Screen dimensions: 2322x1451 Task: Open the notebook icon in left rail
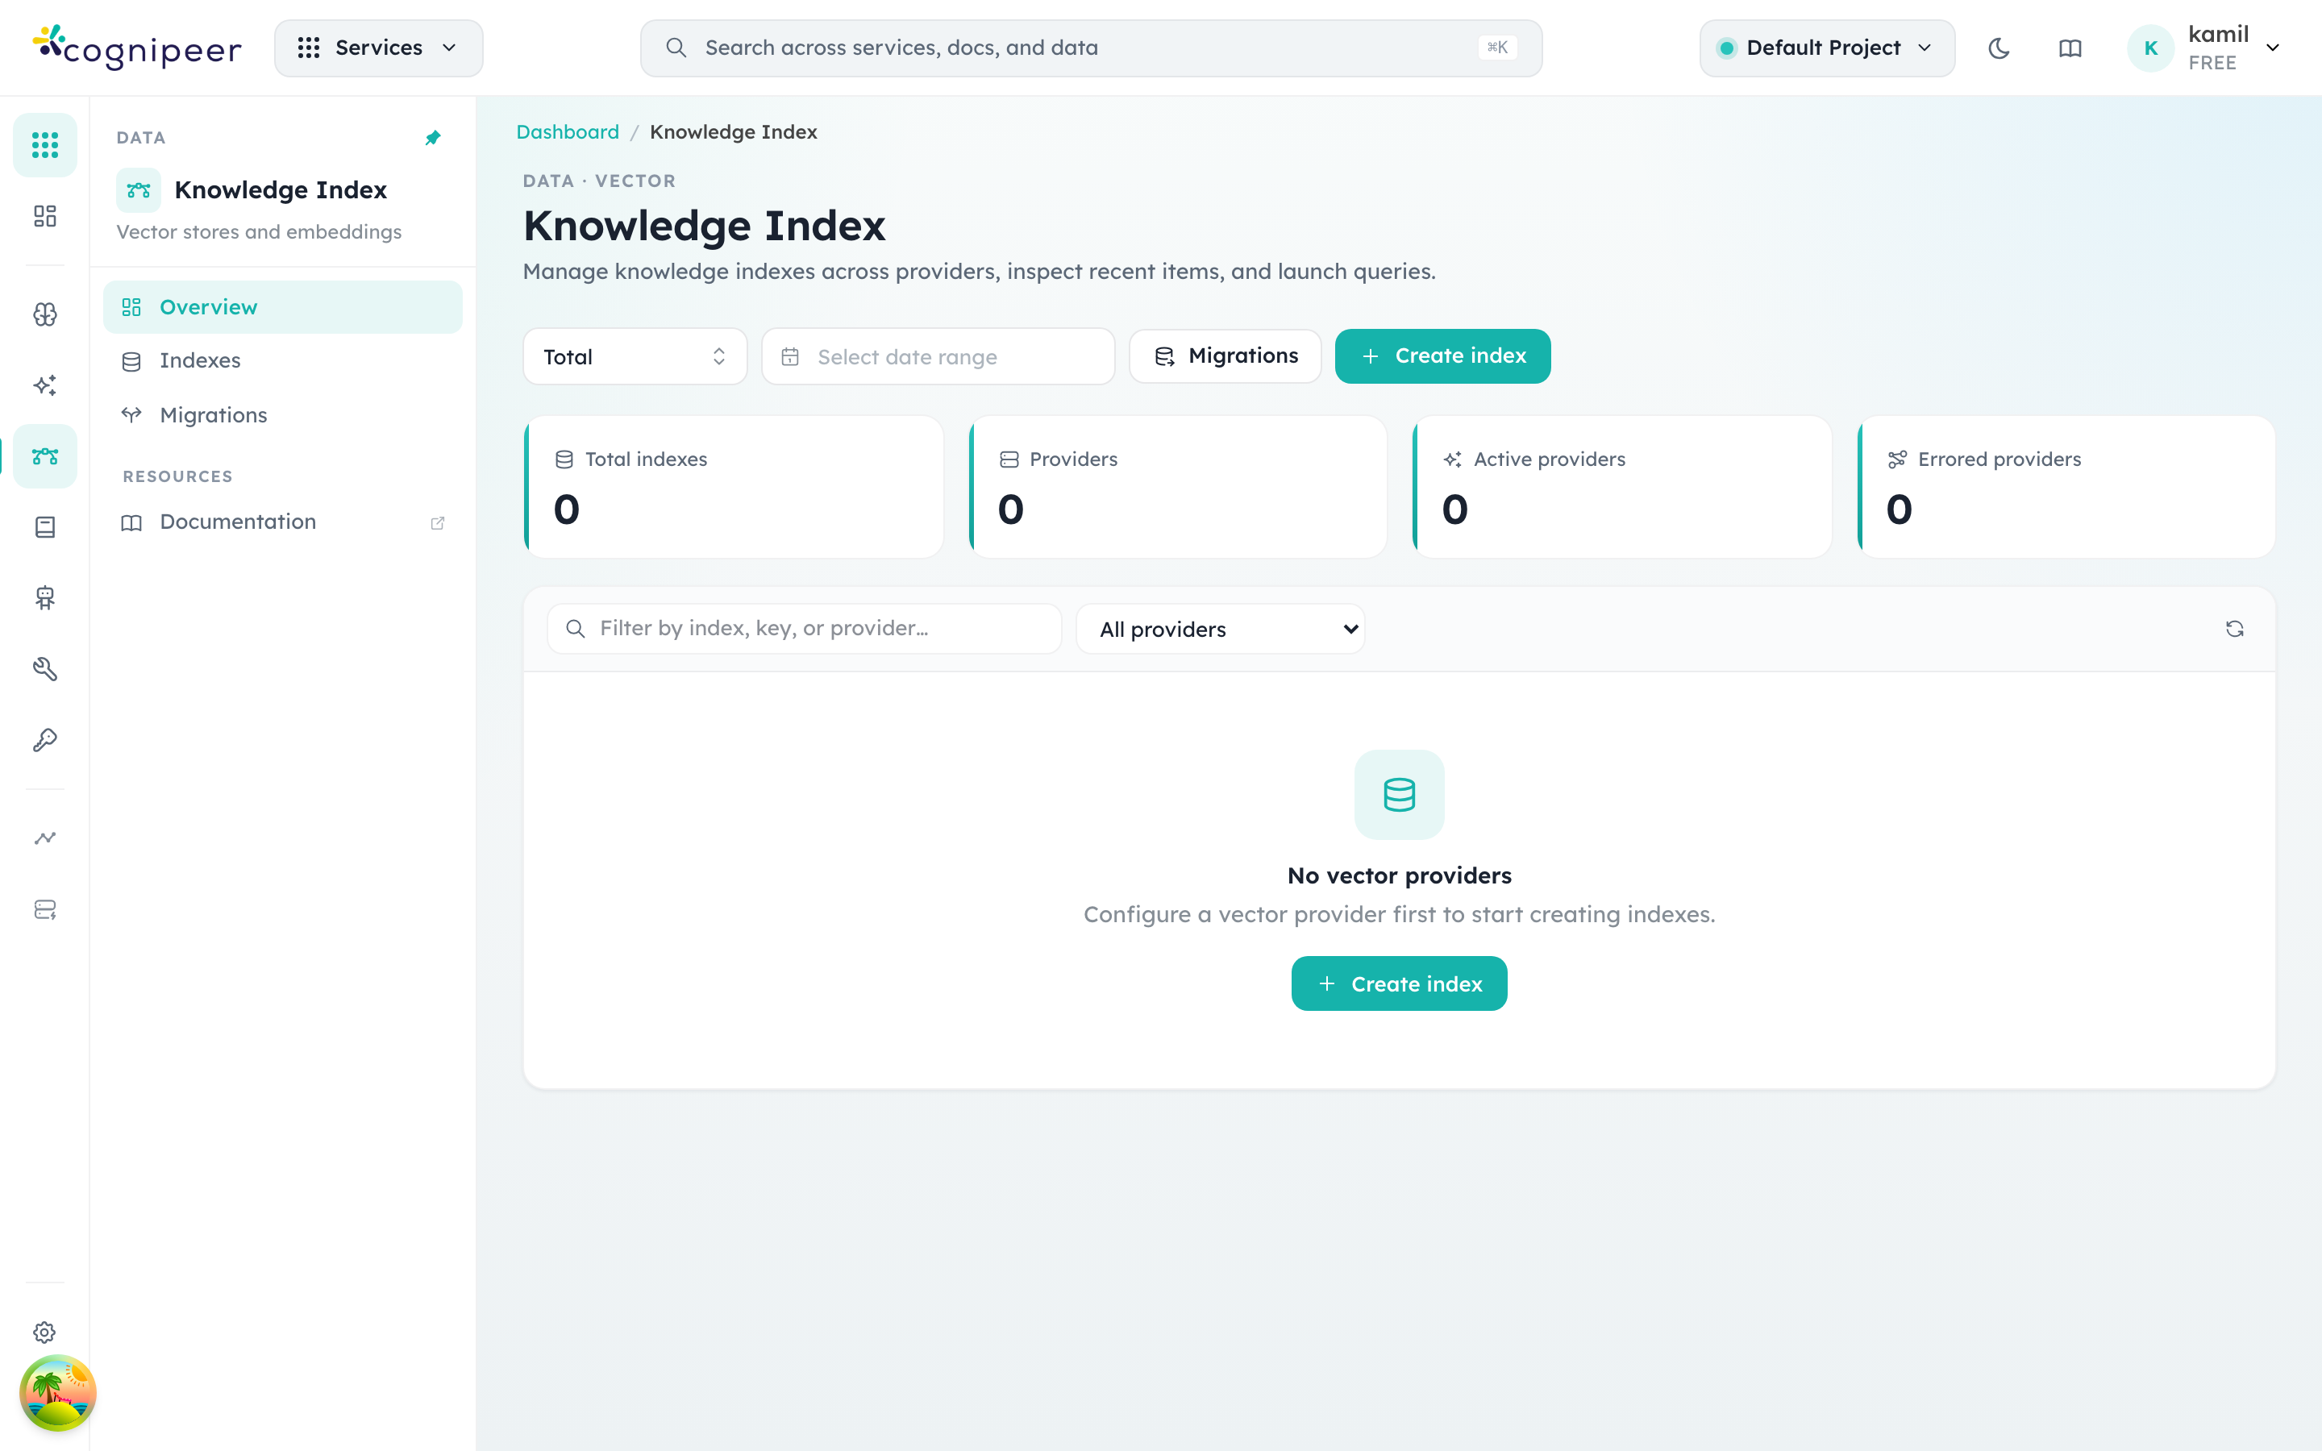45,527
